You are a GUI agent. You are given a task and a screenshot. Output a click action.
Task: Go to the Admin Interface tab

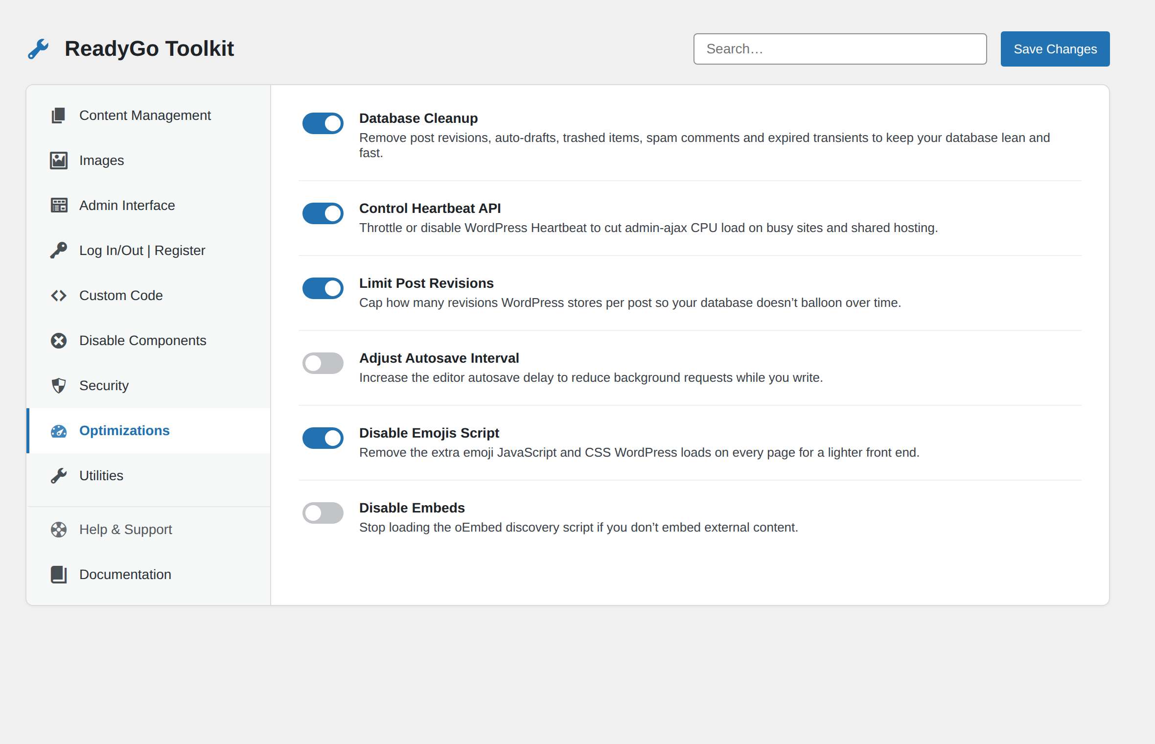(x=149, y=206)
